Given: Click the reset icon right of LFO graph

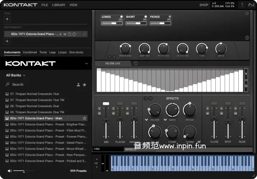Looking at the screenshot, I should [x=246, y=86].
